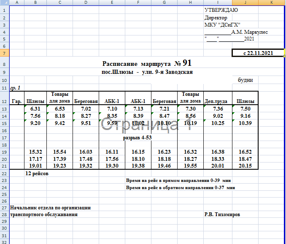Select column K header

pyautogui.click(x=271, y=3)
